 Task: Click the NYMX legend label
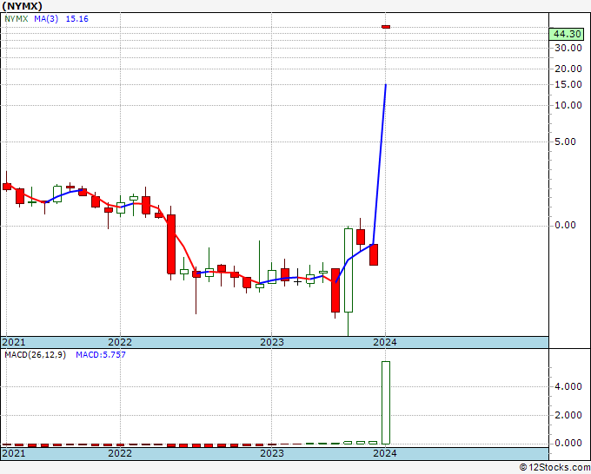pos(17,19)
